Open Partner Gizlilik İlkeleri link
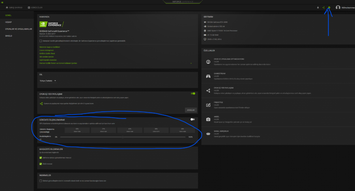 [58, 63]
